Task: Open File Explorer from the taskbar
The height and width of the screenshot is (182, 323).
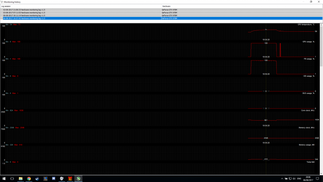Action: tap(21, 178)
